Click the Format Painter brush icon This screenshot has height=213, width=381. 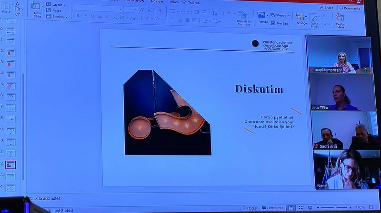point(18,15)
